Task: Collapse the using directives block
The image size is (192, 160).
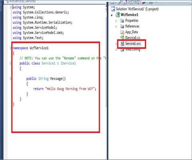Action: (x=11, y=7)
